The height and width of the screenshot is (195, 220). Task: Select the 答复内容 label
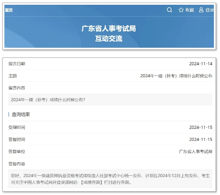17,164
